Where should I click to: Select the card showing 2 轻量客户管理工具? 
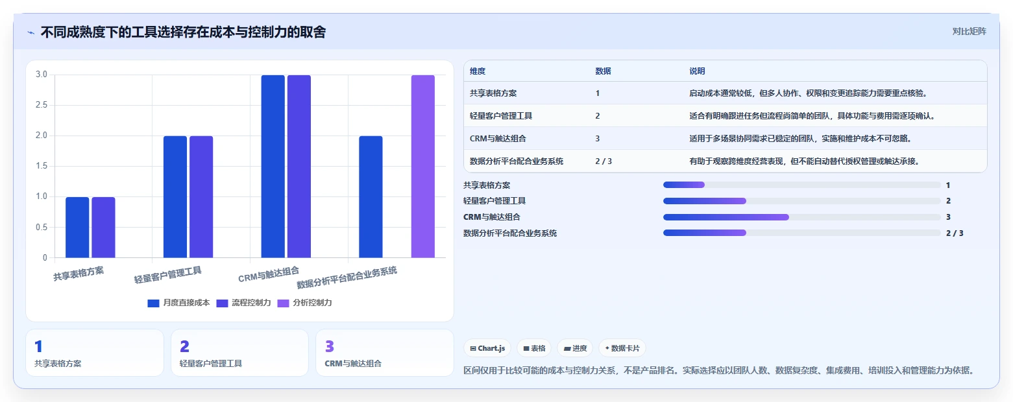[x=239, y=353]
